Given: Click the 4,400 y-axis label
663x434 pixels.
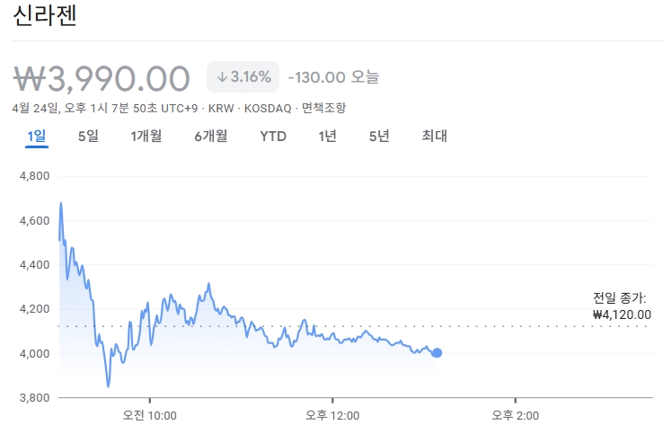Looking at the screenshot, I should point(34,265).
